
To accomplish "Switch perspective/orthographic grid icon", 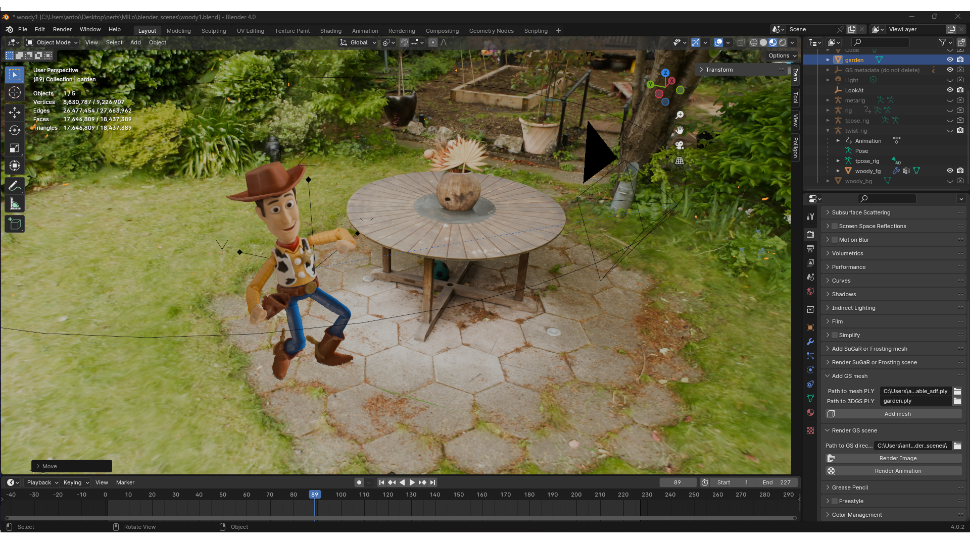I will pos(680,160).
